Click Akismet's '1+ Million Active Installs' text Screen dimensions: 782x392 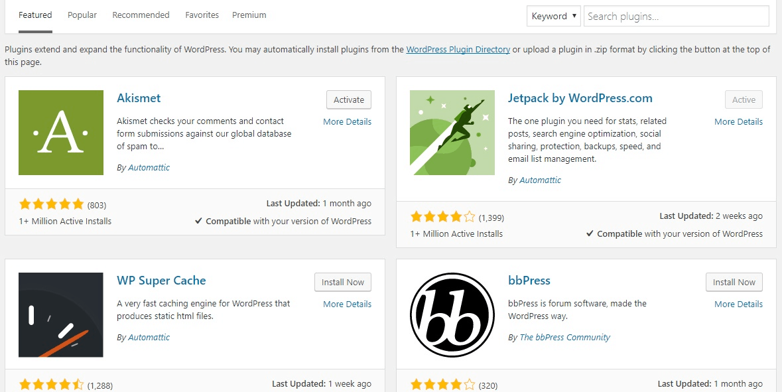click(66, 221)
